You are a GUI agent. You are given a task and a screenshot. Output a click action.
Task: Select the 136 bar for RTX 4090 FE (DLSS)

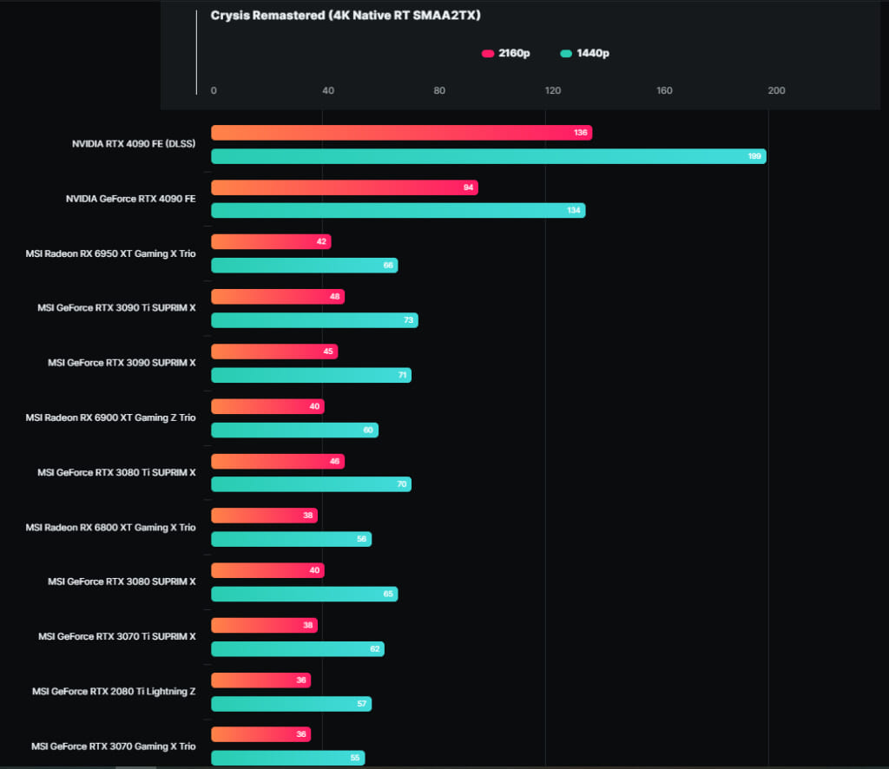401,133
